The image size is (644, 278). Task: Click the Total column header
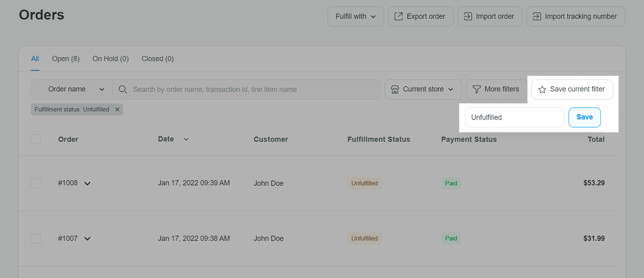[x=596, y=139]
